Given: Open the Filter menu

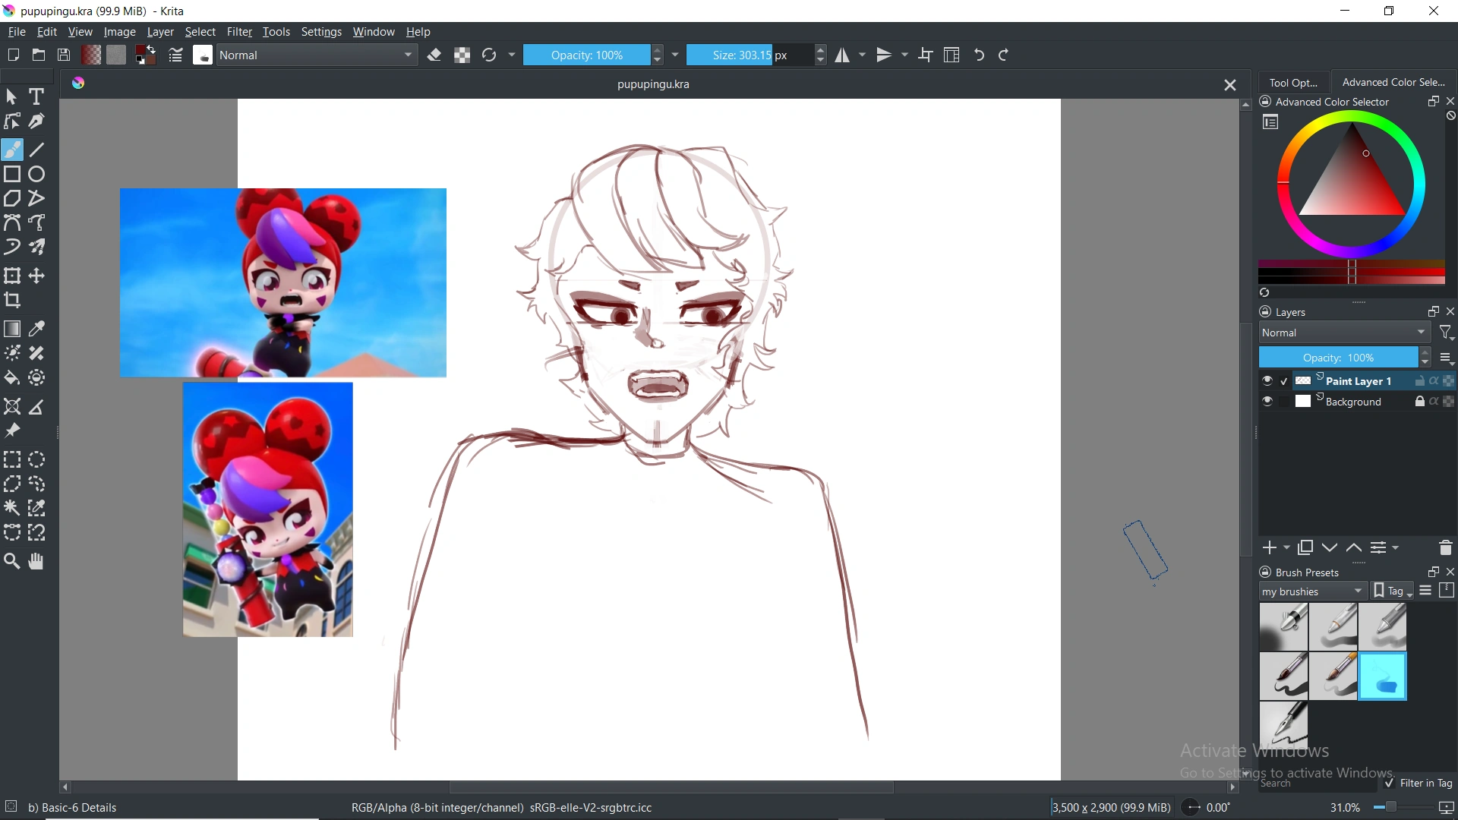Looking at the screenshot, I should click(x=239, y=31).
